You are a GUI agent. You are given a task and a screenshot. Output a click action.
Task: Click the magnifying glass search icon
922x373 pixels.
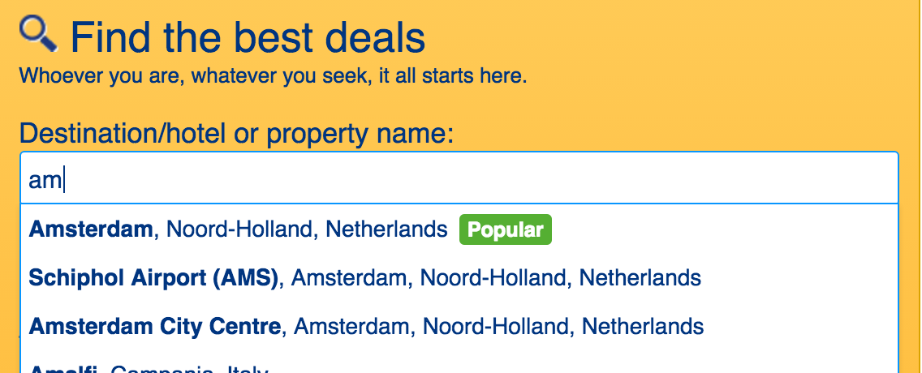coord(38,33)
